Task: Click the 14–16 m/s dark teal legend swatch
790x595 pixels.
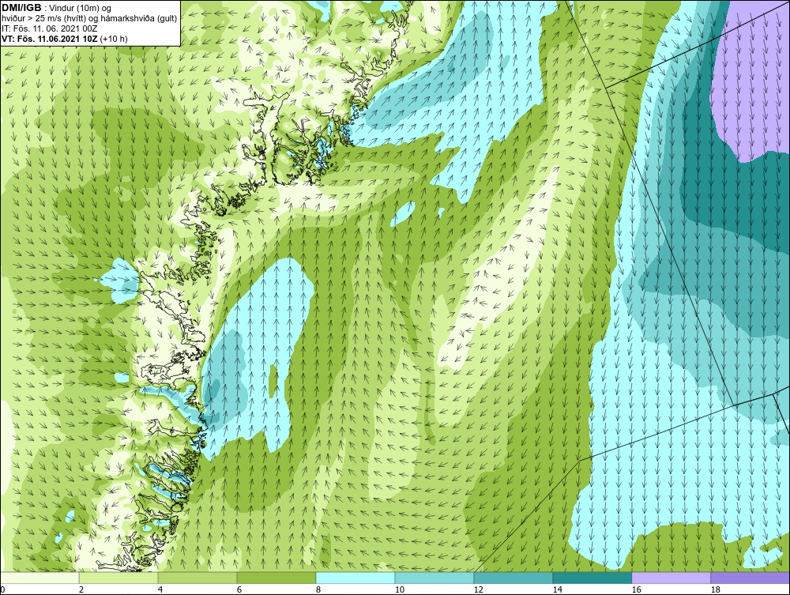Action: pyautogui.click(x=592, y=578)
